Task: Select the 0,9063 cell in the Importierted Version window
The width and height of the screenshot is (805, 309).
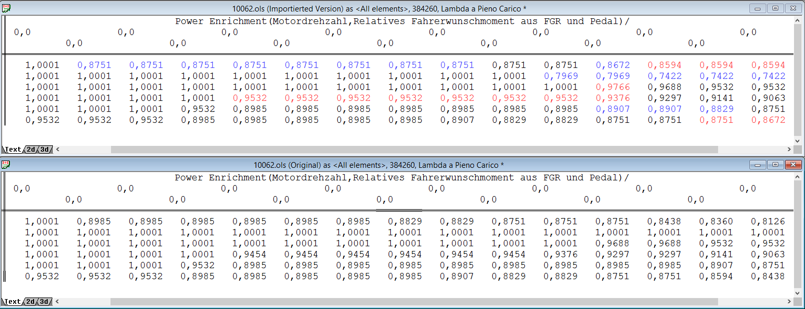Action: 768,98
